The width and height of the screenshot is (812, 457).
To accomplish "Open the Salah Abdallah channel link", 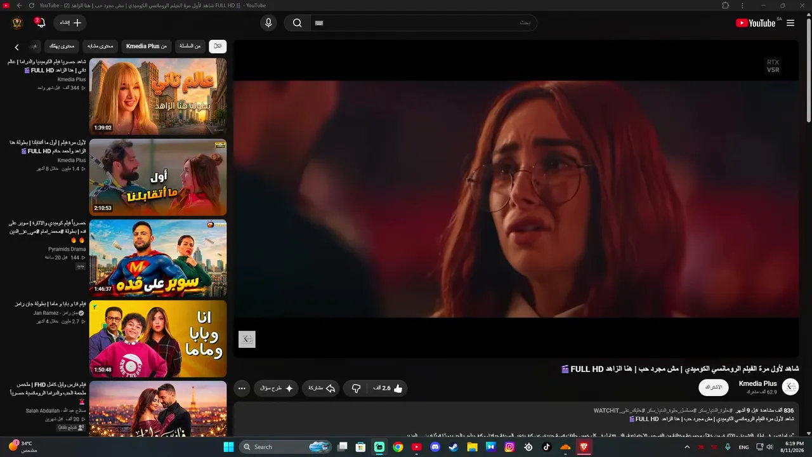I will 56,411.
